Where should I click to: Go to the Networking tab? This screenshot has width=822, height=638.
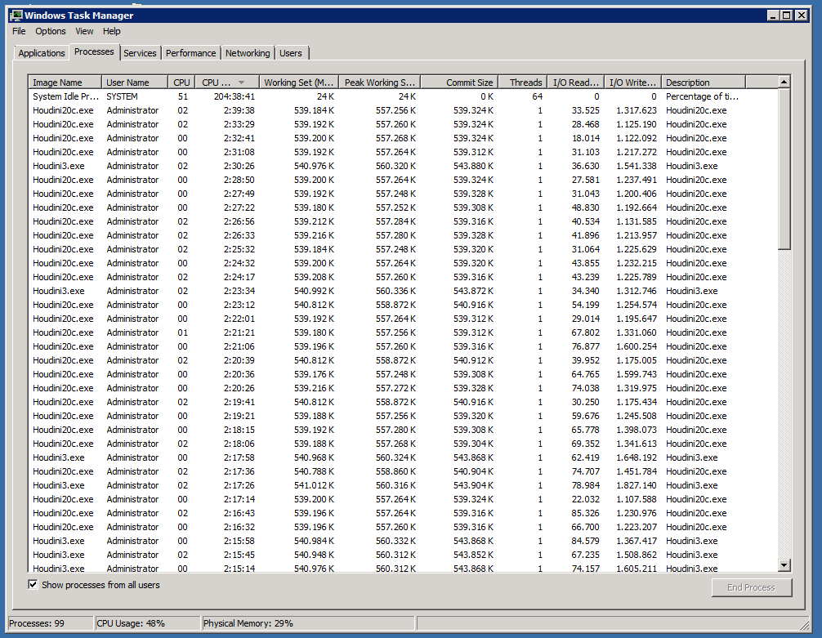coord(248,53)
